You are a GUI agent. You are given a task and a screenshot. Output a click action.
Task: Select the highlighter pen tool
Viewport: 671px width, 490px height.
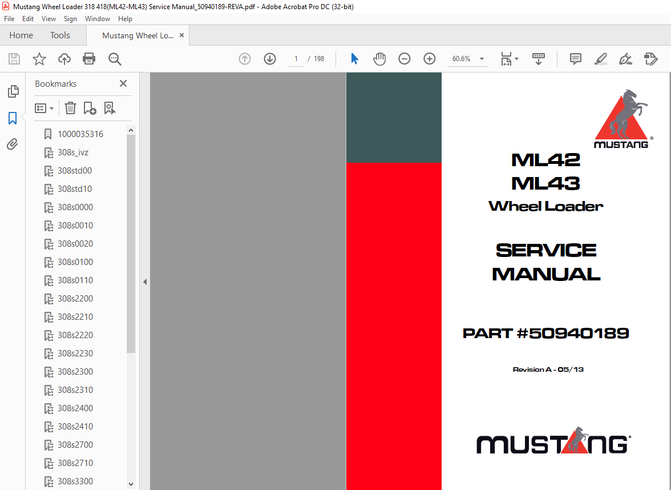pos(601,59)
